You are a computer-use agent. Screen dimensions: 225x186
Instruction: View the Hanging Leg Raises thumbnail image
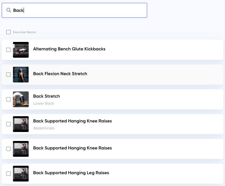pyautogui.click(x=21, y=174)
